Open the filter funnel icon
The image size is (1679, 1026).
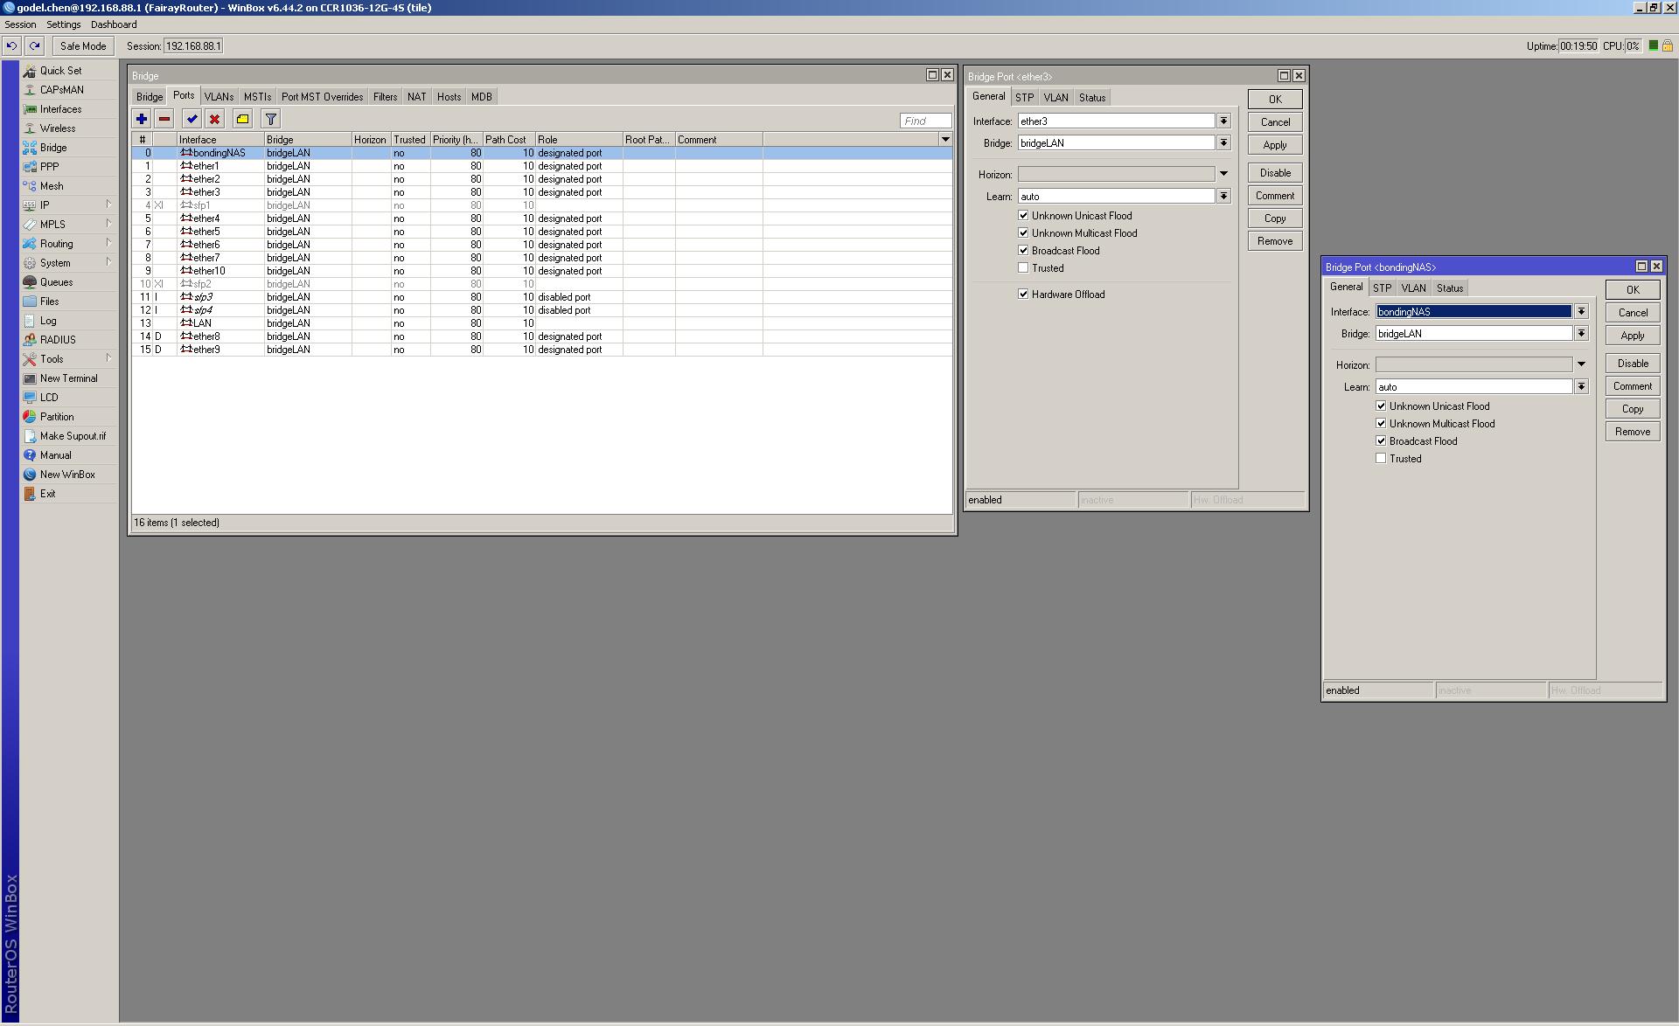271,119
